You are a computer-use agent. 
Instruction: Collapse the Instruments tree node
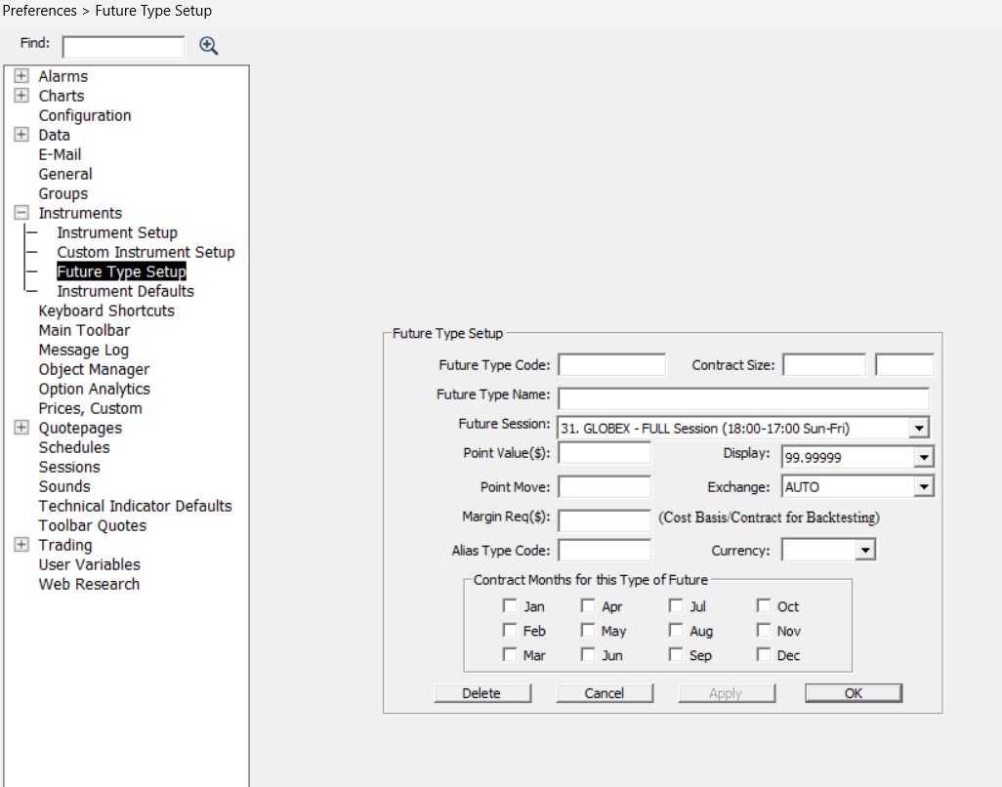(x=21, y=213)
